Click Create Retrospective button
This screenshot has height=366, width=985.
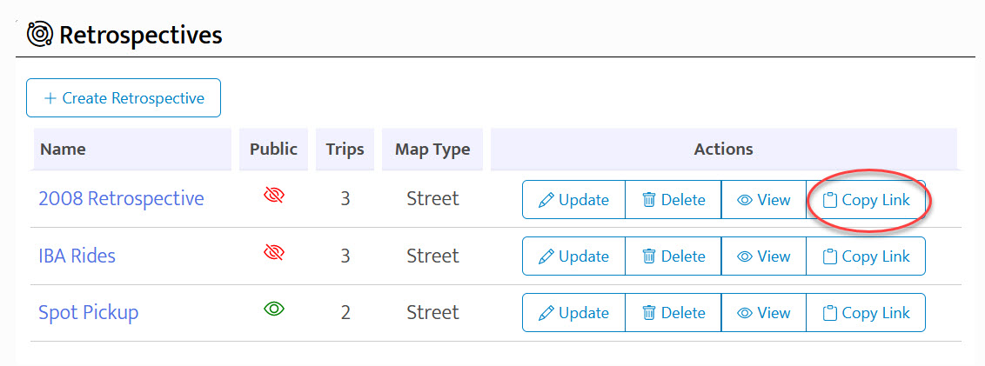[x=124, y=98]
